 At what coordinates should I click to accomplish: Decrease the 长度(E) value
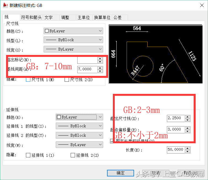coord(187,152)
